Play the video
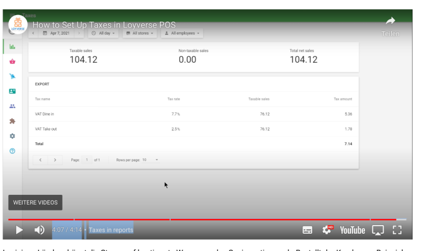 coord(19,230)
